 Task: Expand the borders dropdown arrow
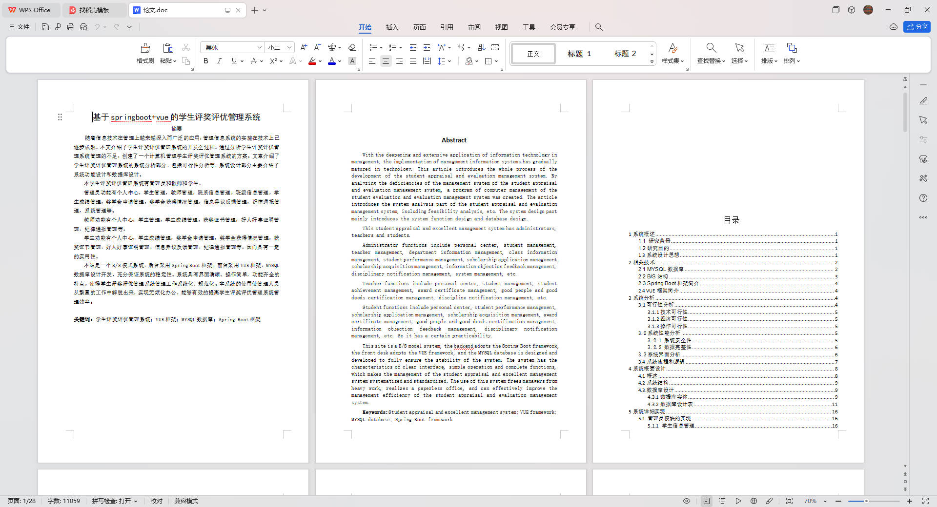(496, 61)
